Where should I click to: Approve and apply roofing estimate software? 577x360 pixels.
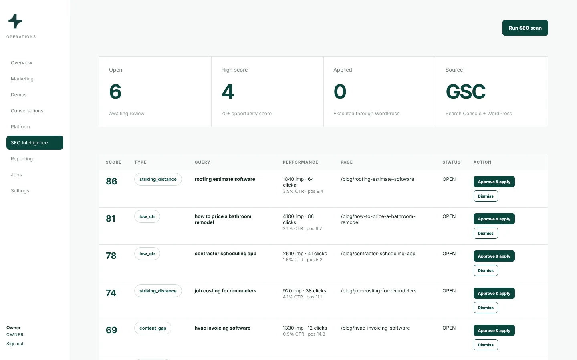[494, 182]
